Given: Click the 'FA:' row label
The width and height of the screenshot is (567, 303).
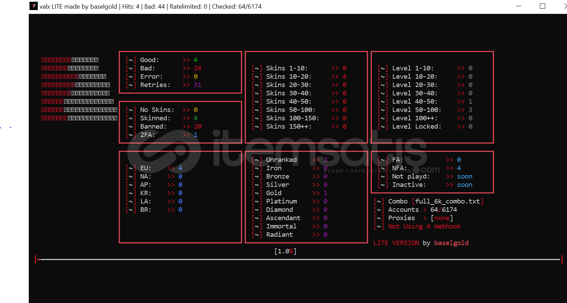Looking at the screenshot, I should pos(398,160).
